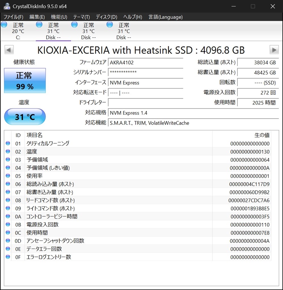Click the エラーログエントリー数 attribute name
The height and width of the screenshot is (290, 283).
(x=49, y=257)
